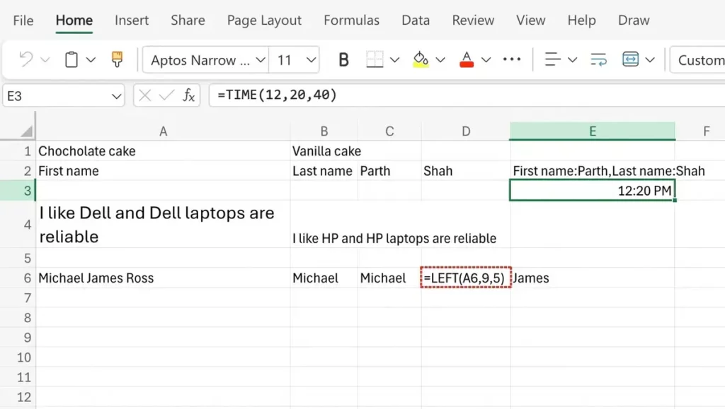725x409 pixels.
Task: Click the cell containing Shah
Action: 466,171
